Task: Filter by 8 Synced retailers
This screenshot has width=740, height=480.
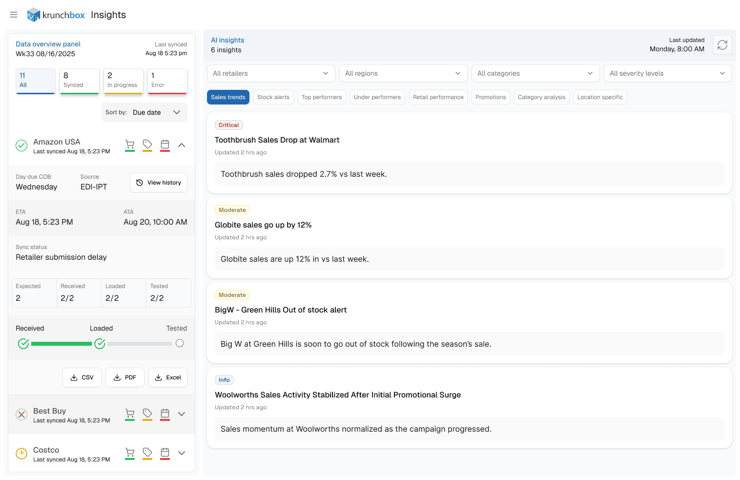Action: (80, 81)
